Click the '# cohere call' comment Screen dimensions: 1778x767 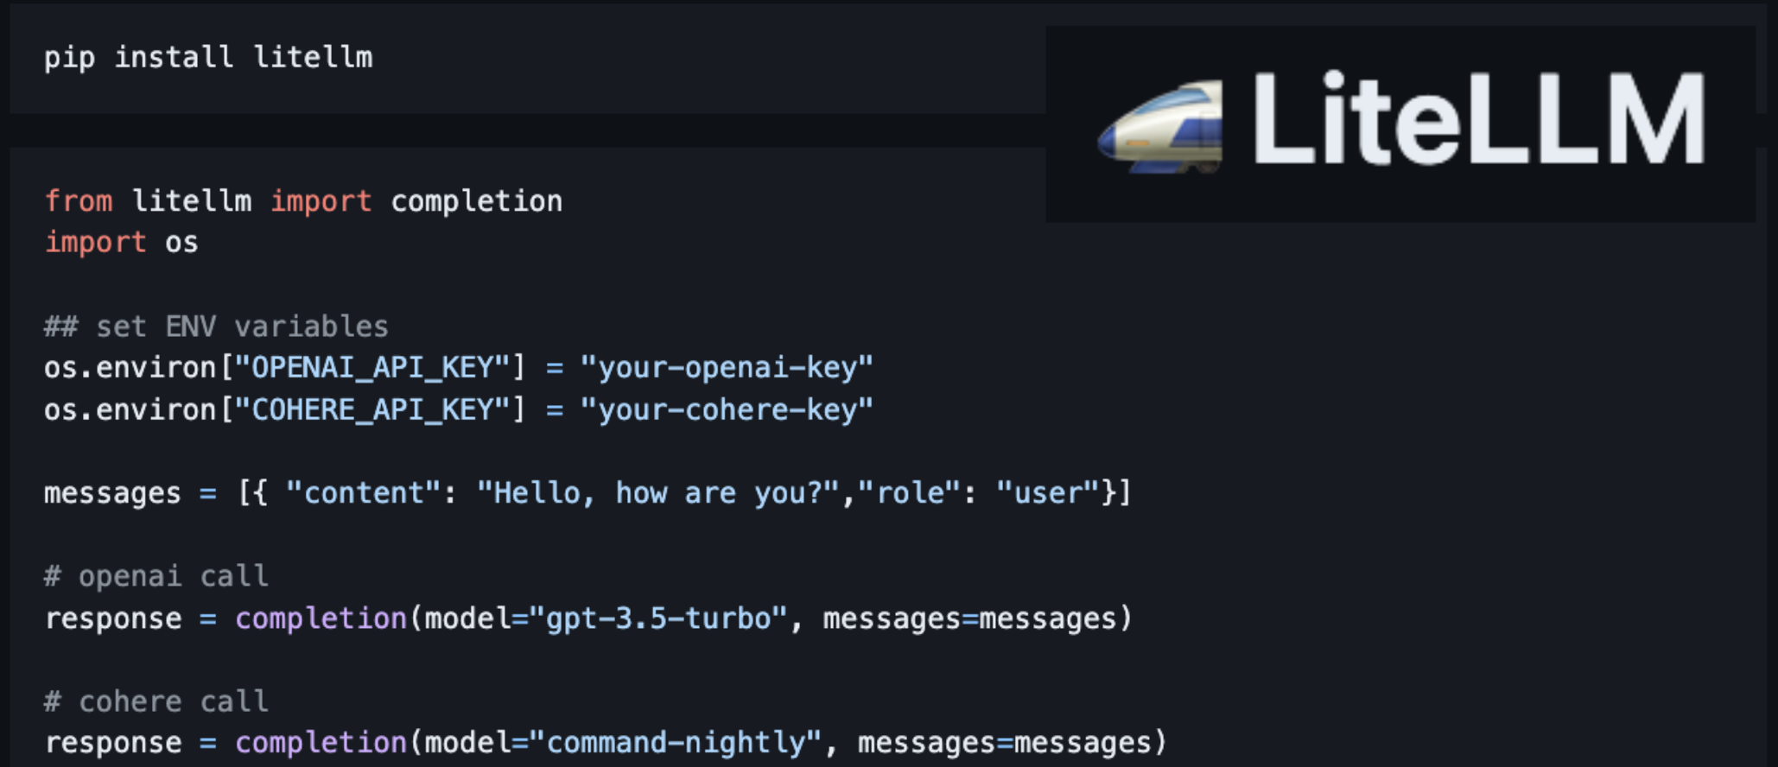[156, 701]
